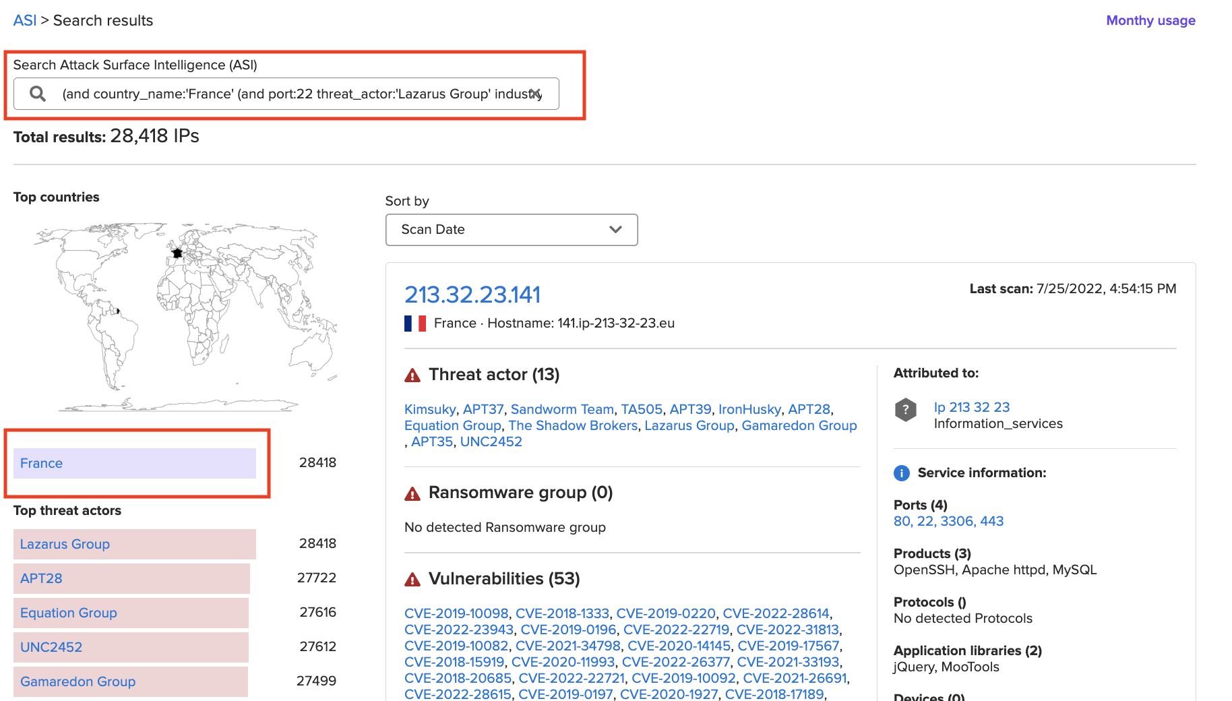Open CVE-2019-10098 link
This screenshot has height=701, width=1232.
[456, 613]
